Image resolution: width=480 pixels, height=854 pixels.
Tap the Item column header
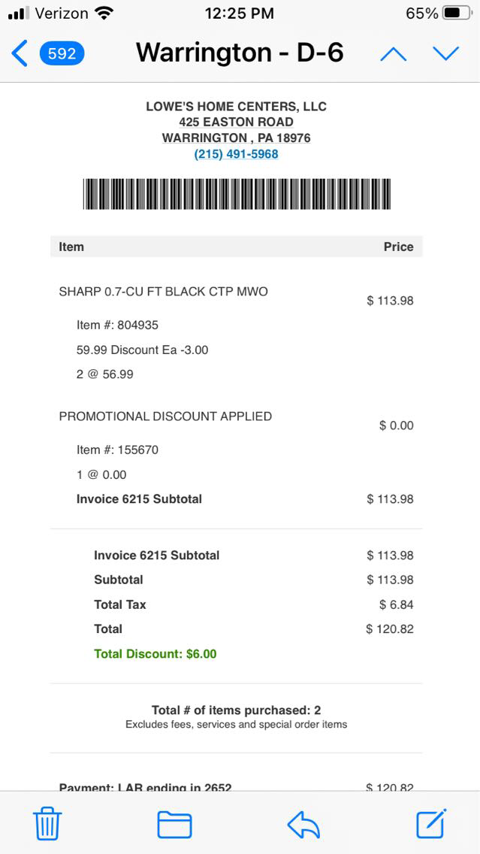point(71,247)
